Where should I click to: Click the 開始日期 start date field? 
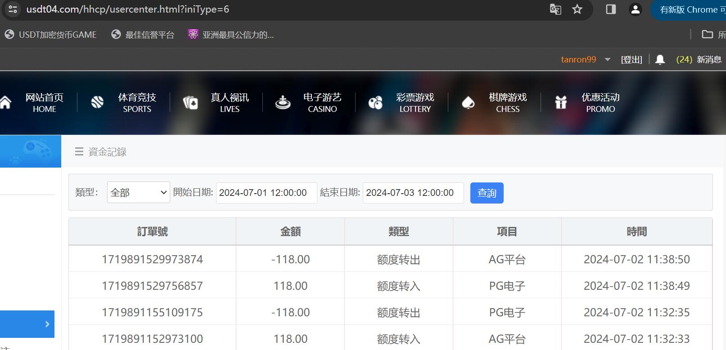266,193
